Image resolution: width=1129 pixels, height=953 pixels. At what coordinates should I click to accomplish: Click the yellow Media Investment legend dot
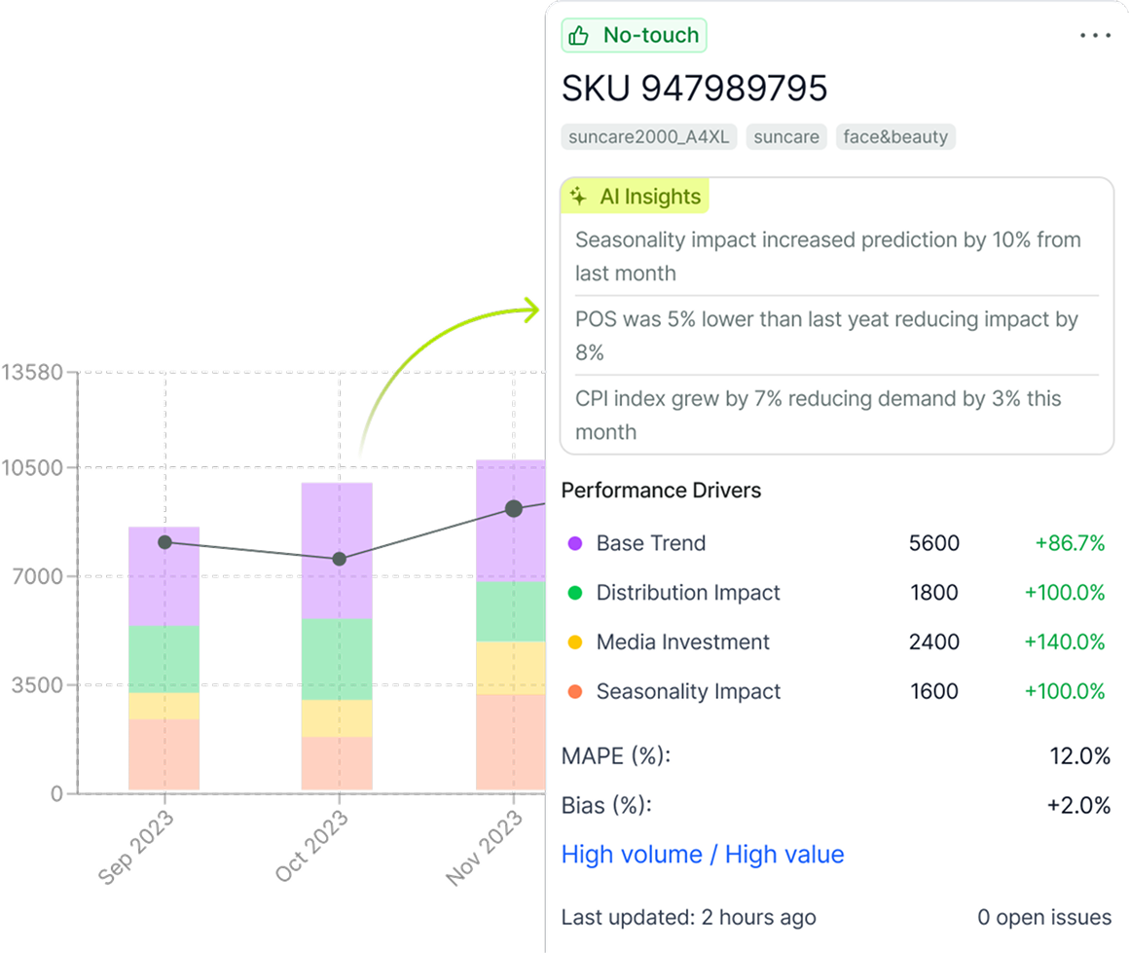coord(575,642)
